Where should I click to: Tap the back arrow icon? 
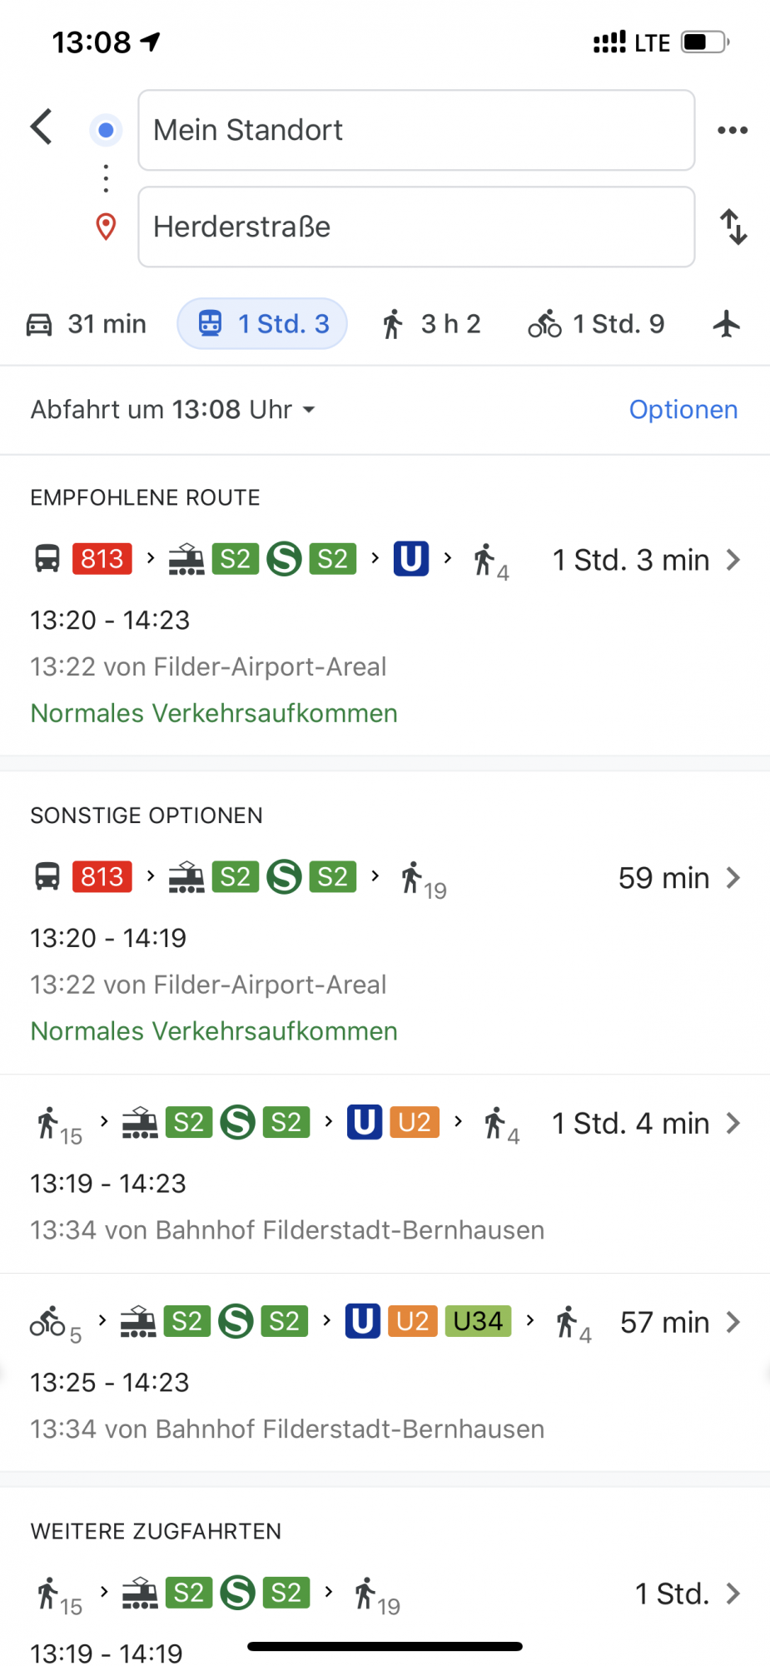click(42, 127)
